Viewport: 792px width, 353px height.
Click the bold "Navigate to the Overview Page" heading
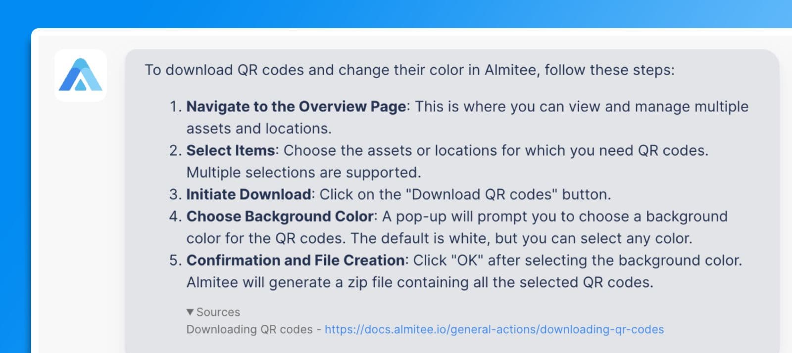click(x=296, y=106)
